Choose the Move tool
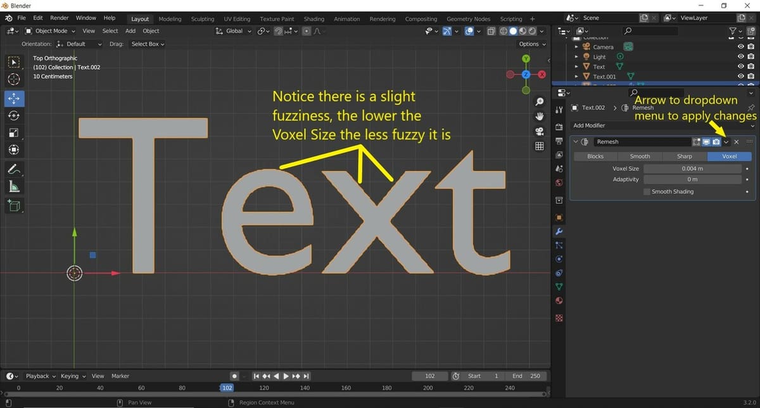 point(14,98)
